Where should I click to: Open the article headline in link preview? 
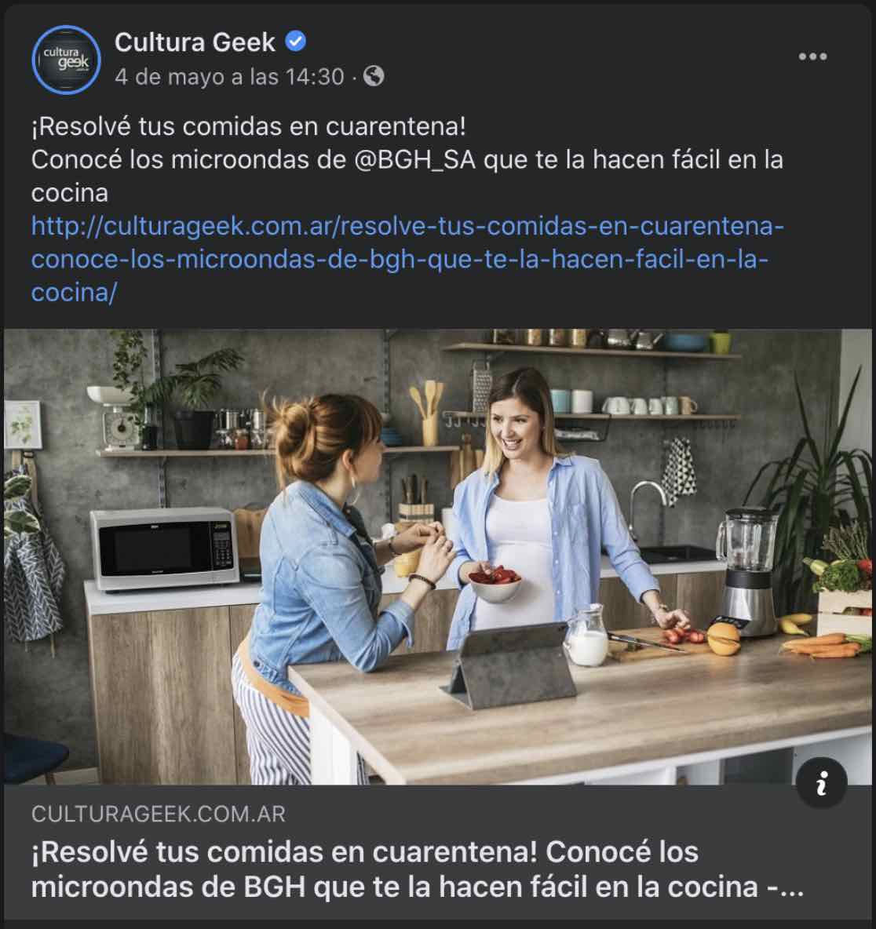pyautogui.click(x=418, y=869)
